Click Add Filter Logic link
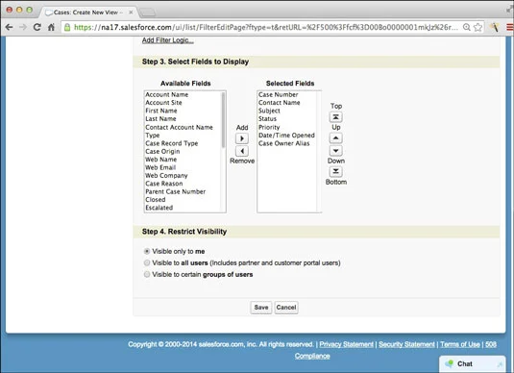 [x=168, y=40]
